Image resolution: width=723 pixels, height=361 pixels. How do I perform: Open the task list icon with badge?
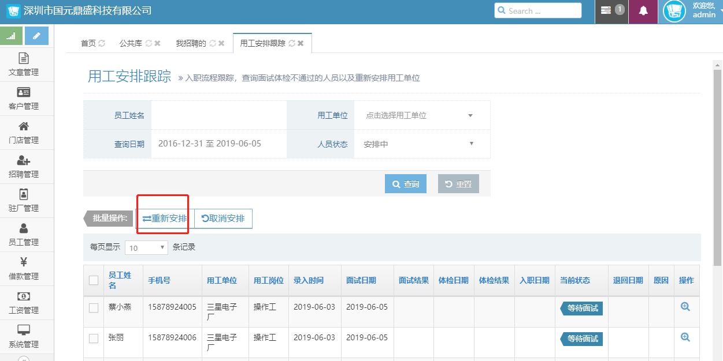point(606,10)
